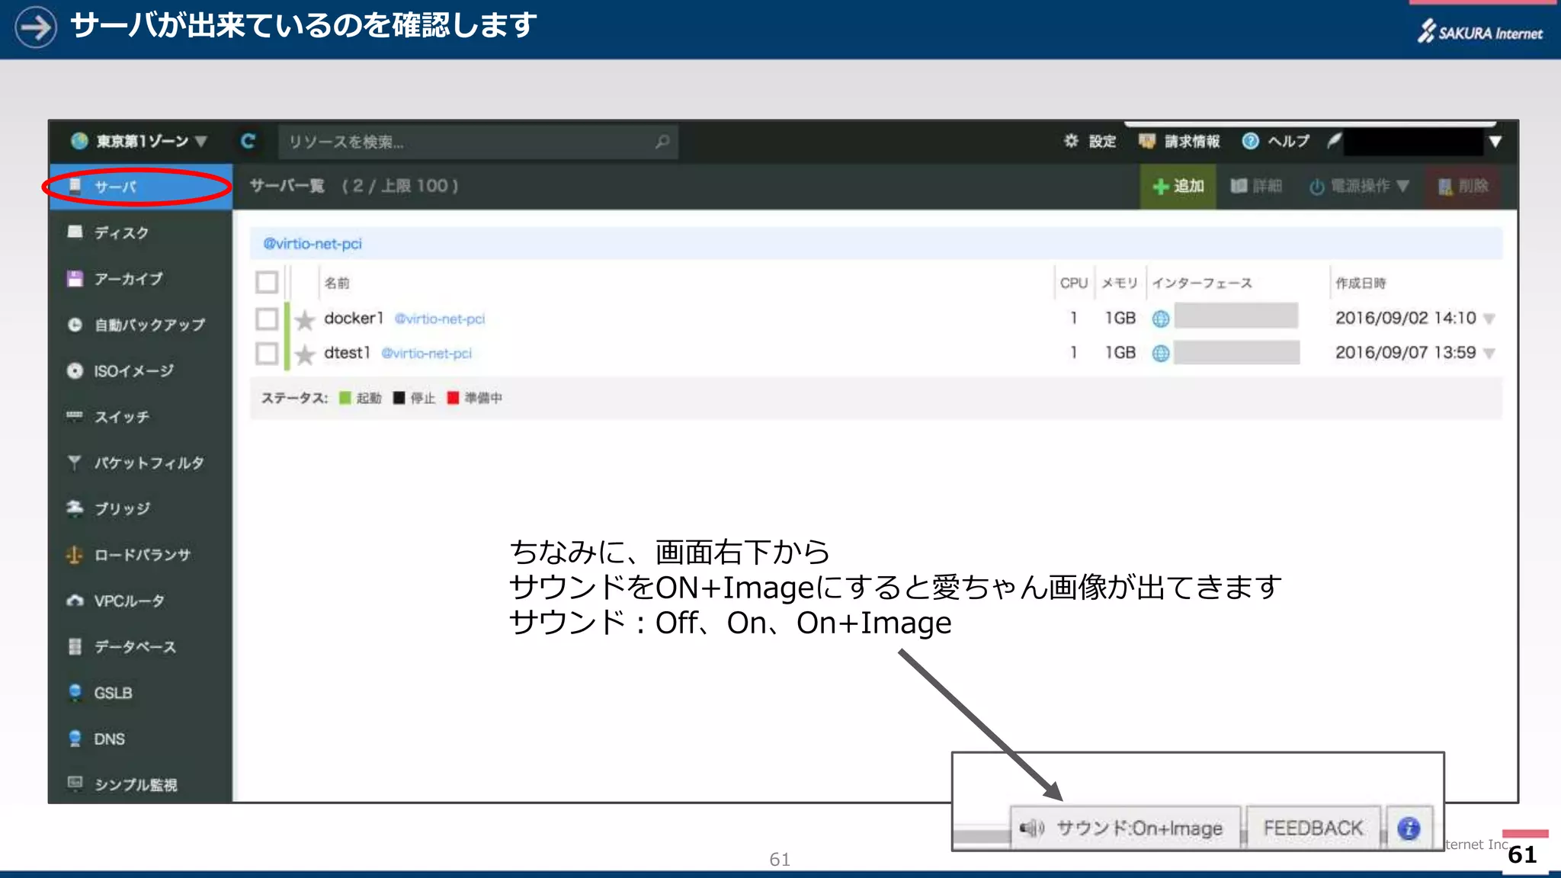Image resolution: width=1561 pixels, height=878 pixels.
Task: Select サーバ in the sidebar
Action: coord(141,187)
